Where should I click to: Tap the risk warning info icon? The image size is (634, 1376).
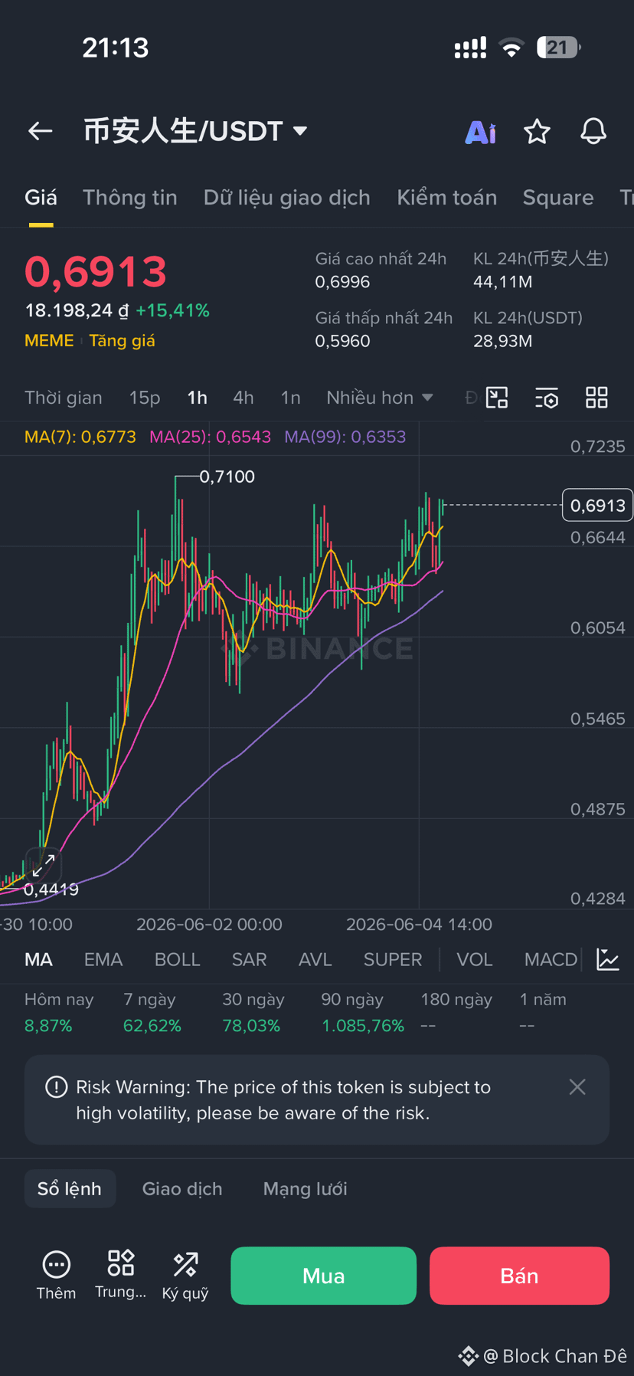coord(56,1087)
